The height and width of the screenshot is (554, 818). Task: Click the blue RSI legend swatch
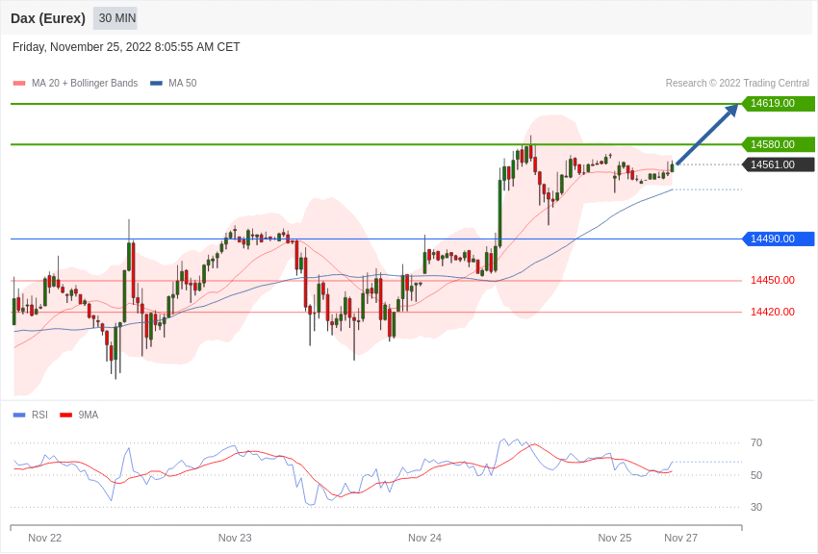[19, 415]
